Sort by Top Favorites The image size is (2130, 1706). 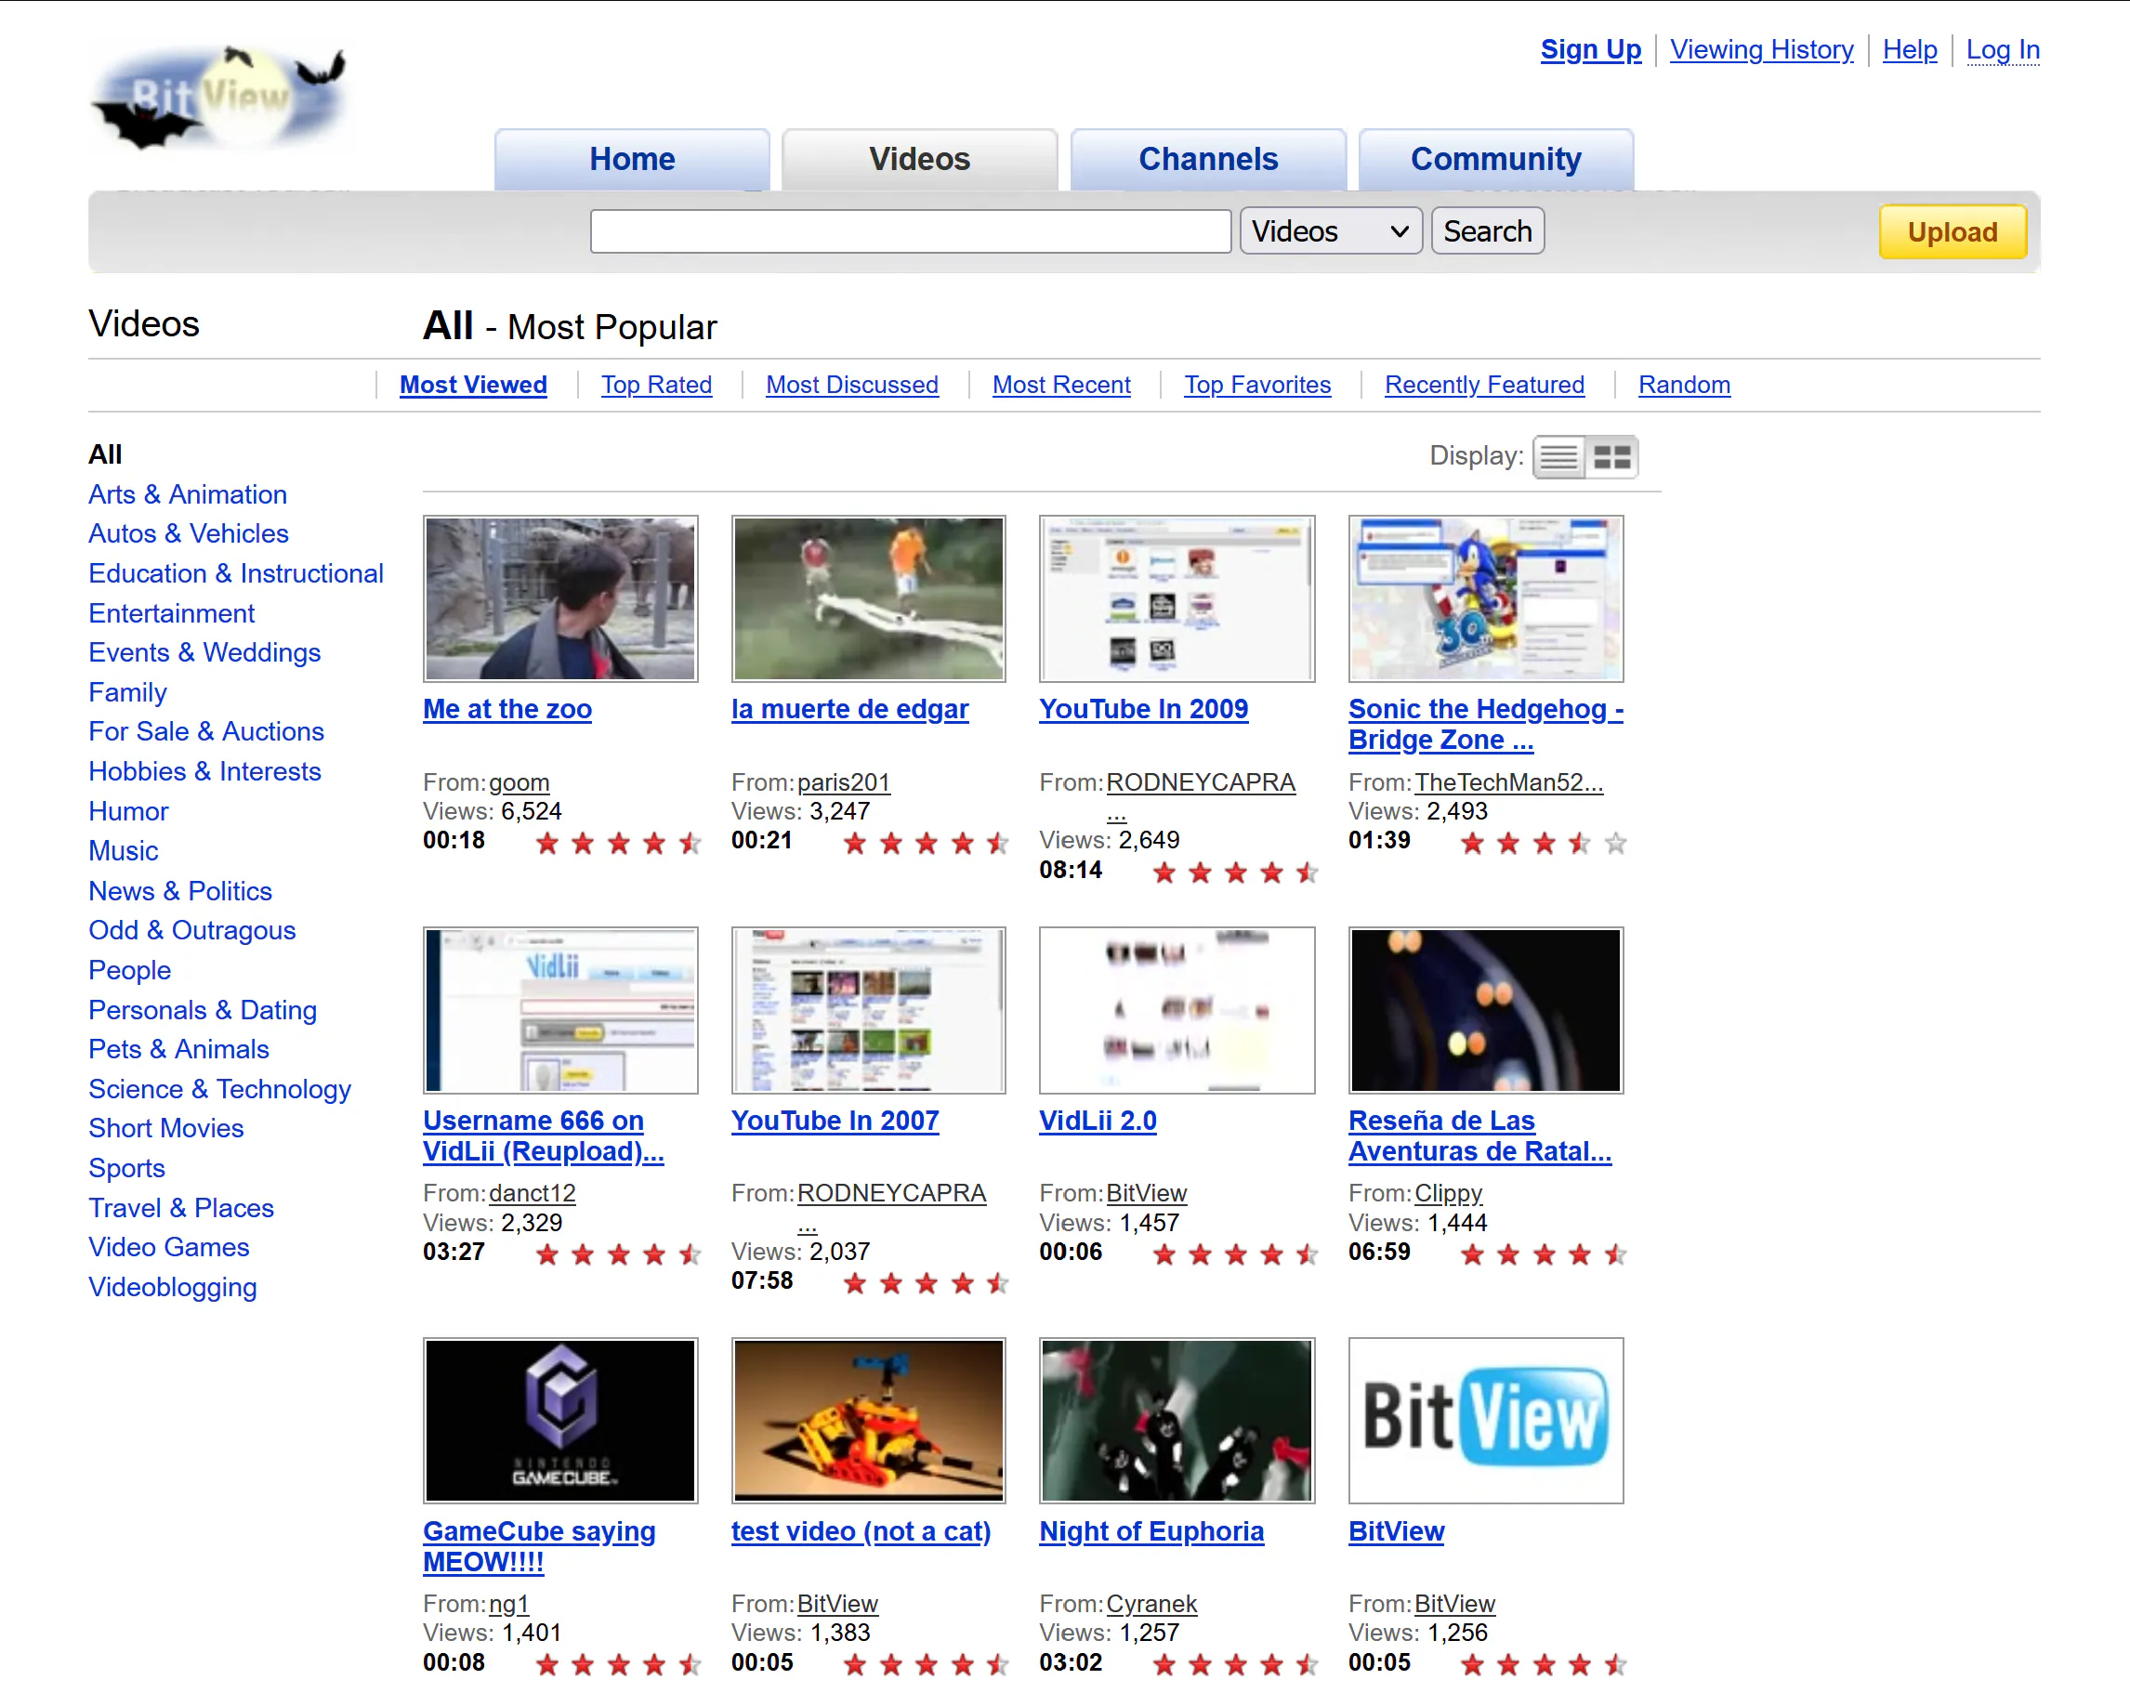click(1257, 385)
